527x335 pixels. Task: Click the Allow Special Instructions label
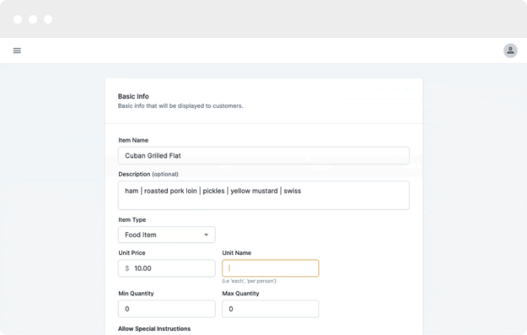point(154,328)
